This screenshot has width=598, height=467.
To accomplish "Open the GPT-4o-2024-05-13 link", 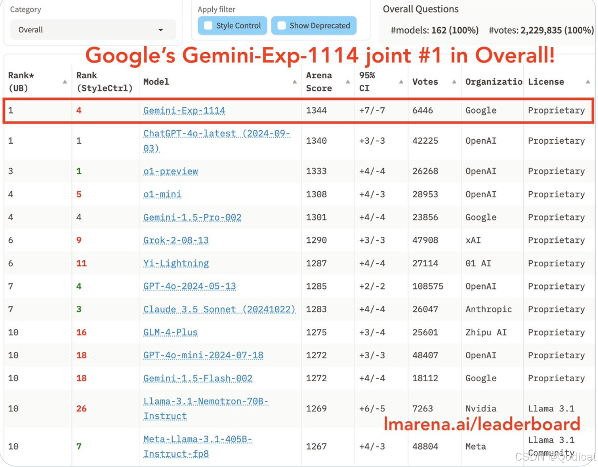I will [189, 286].
